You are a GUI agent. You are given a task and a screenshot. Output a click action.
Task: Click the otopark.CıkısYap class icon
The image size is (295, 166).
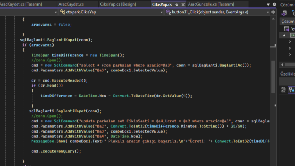click(62, 12)
